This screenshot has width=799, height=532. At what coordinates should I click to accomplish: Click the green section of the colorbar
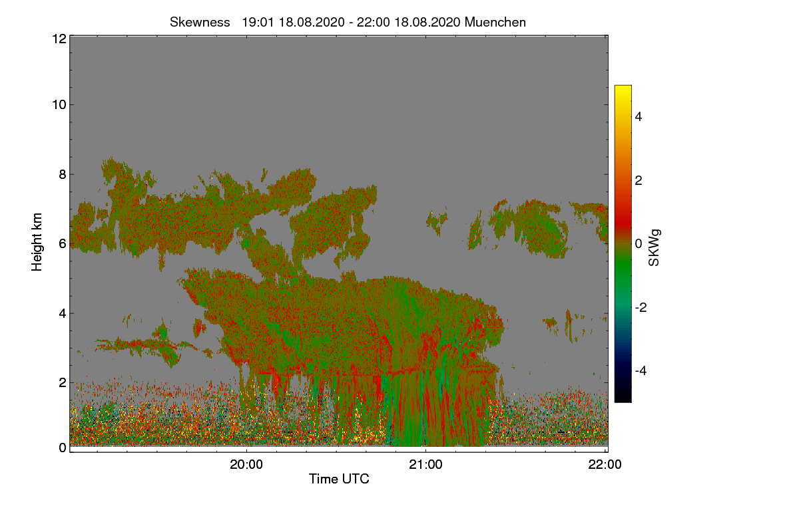623,276
